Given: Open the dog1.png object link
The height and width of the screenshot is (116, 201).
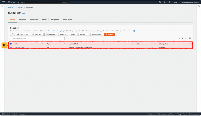Looking at the screenshot, I should [21, 48].
